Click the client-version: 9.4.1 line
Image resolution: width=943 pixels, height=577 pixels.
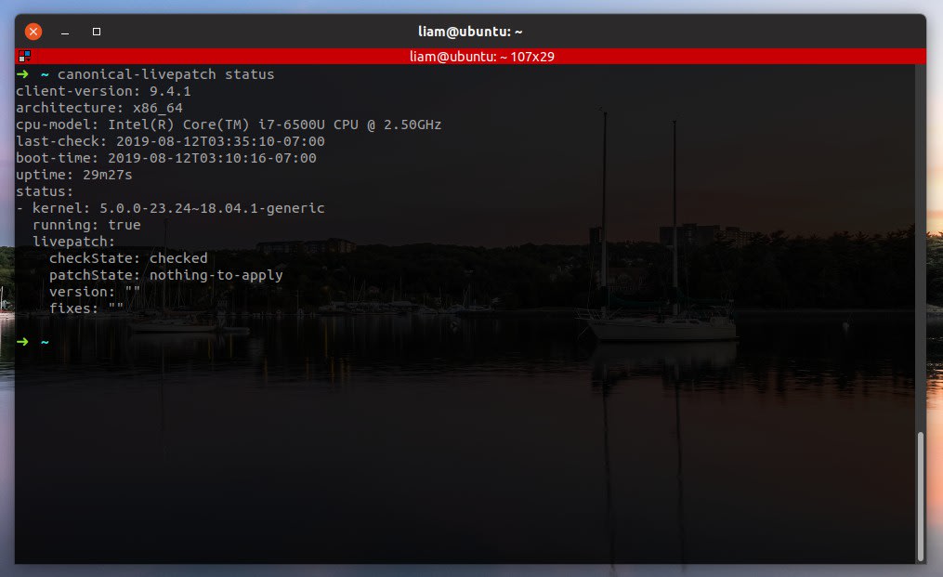pyautogui.click(x=103, y=91)
